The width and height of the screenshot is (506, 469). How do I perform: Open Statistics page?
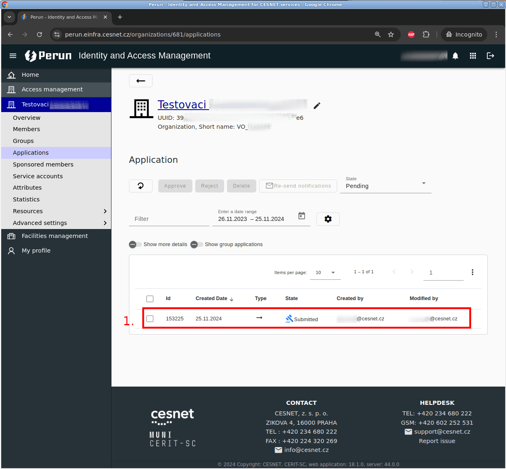(56, 199)
